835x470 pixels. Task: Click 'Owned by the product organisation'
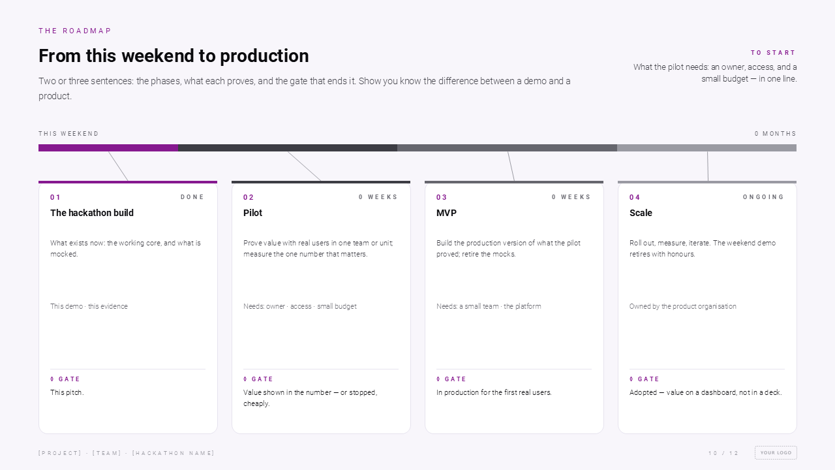[683, 306]
